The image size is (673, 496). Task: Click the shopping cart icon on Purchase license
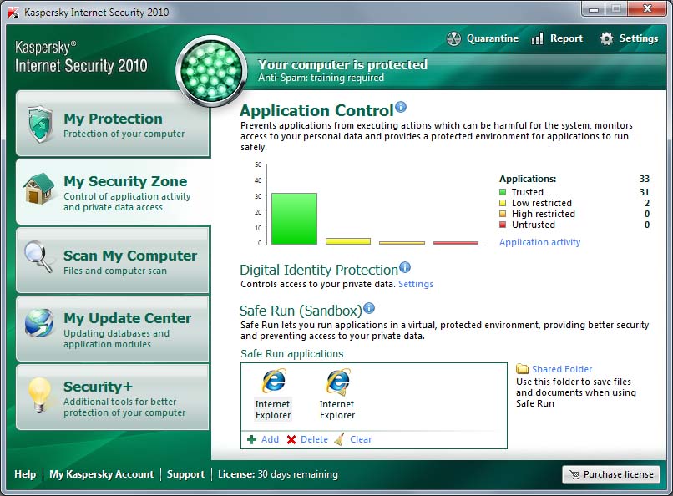(x=574, y=474)
